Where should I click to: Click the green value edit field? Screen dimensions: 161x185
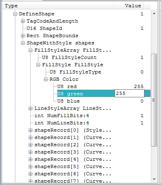point(130,93)
